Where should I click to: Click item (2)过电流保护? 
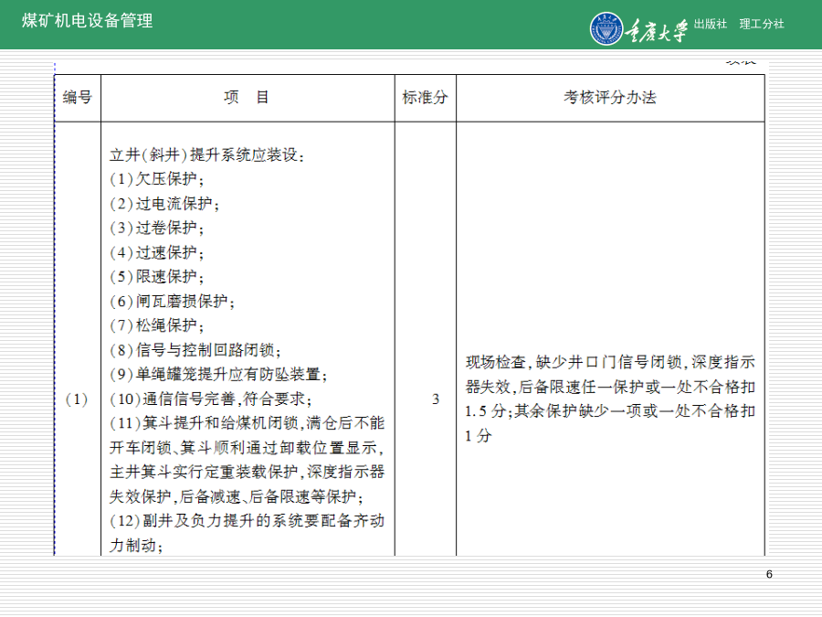(164, 204)
